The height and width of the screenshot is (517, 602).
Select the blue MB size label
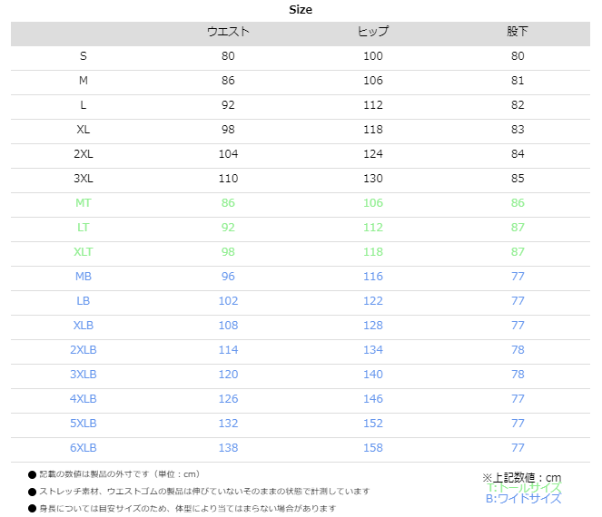point(84,277)
